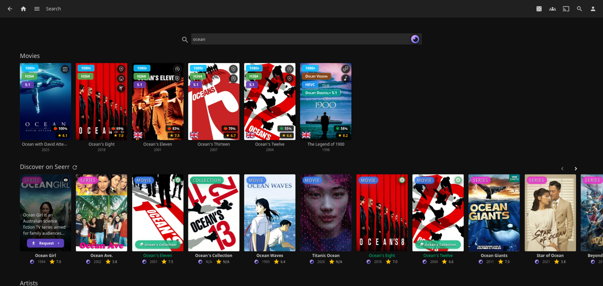Open the user profile icon
Image resolution: width=603 pixels, height=286 pixels.
[x=593, y=9]
